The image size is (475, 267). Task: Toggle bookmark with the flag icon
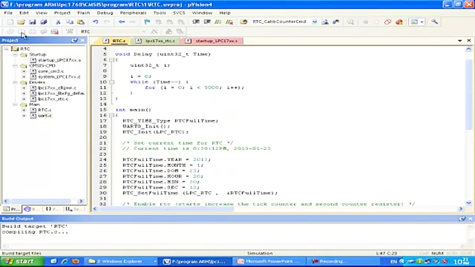[x=147, y=22]
